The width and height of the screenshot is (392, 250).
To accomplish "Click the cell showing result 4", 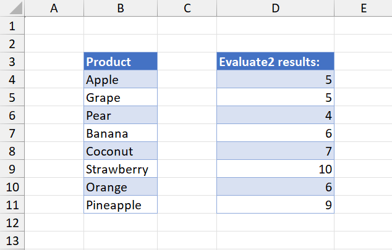I will coord(276,115).
